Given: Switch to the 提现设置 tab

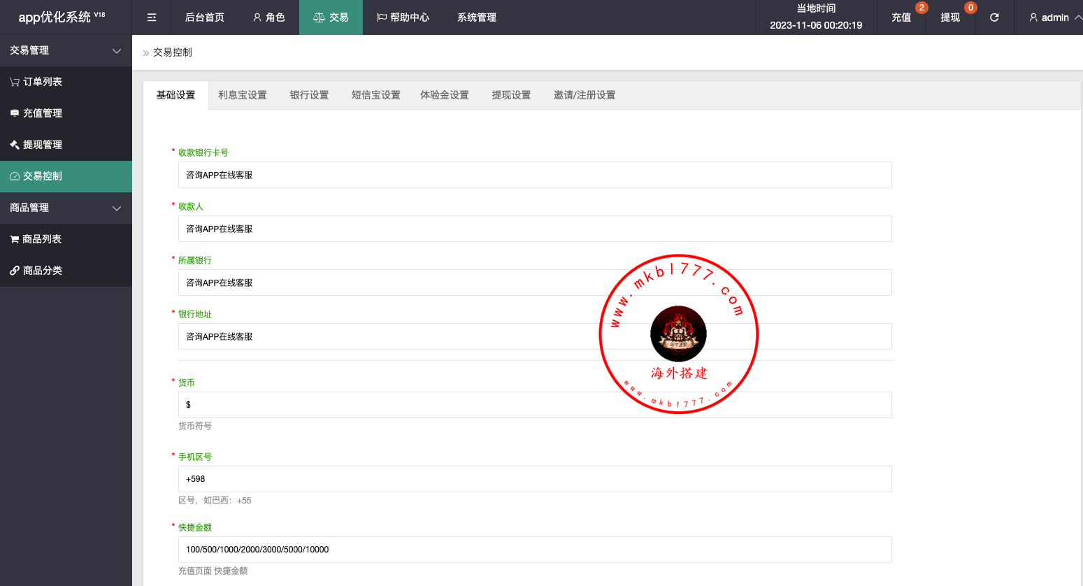Looking at the screenshot, I should click(511, 95).
